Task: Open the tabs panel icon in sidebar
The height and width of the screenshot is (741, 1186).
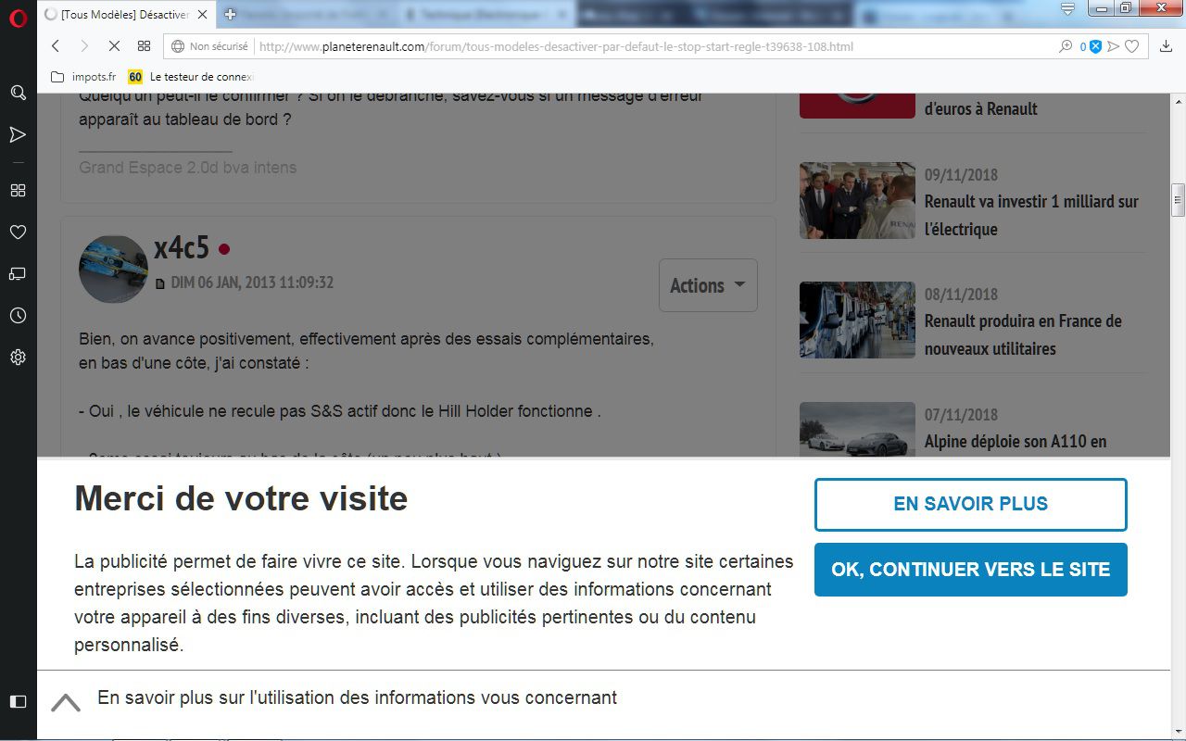Action: click(18, 274)
